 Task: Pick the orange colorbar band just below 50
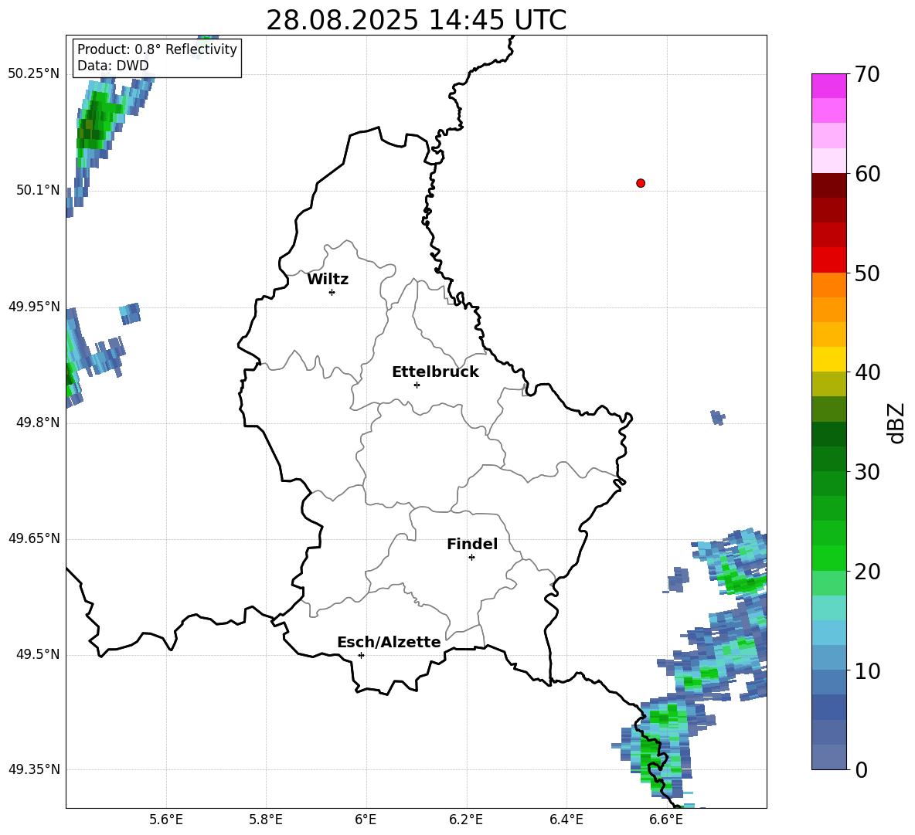(x=828, y=285)
